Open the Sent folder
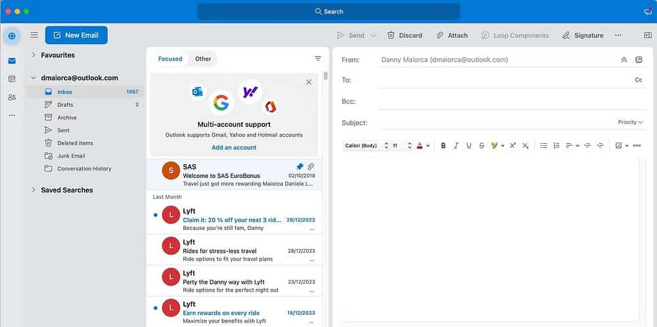657x327 pixels. (x=85, y=130)
